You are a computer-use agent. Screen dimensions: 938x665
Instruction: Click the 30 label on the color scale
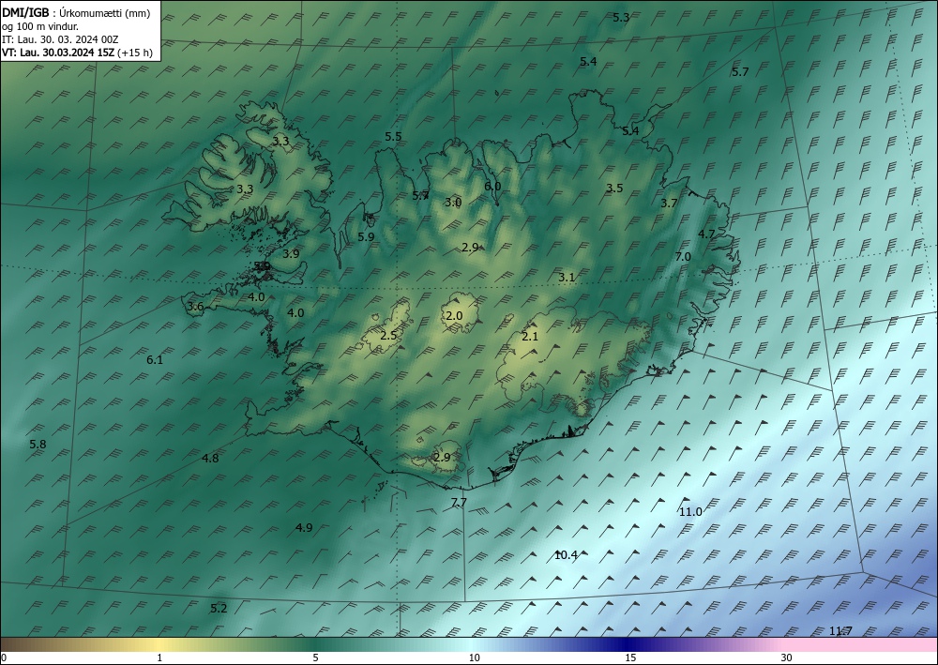point(786,658)
